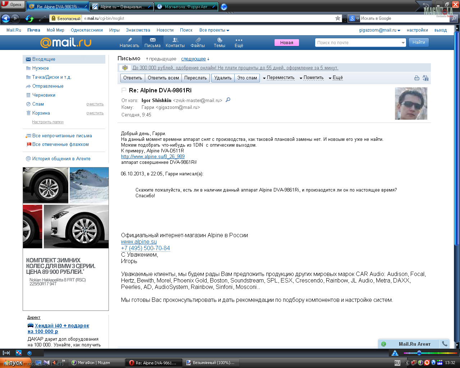The image size is (460, 368).
Task: Show Все непрочитанные письма
Action: point(62,135)
